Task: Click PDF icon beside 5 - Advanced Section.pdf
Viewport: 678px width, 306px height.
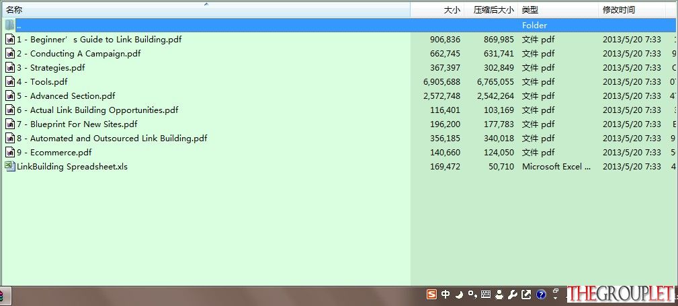Action: 10,96
